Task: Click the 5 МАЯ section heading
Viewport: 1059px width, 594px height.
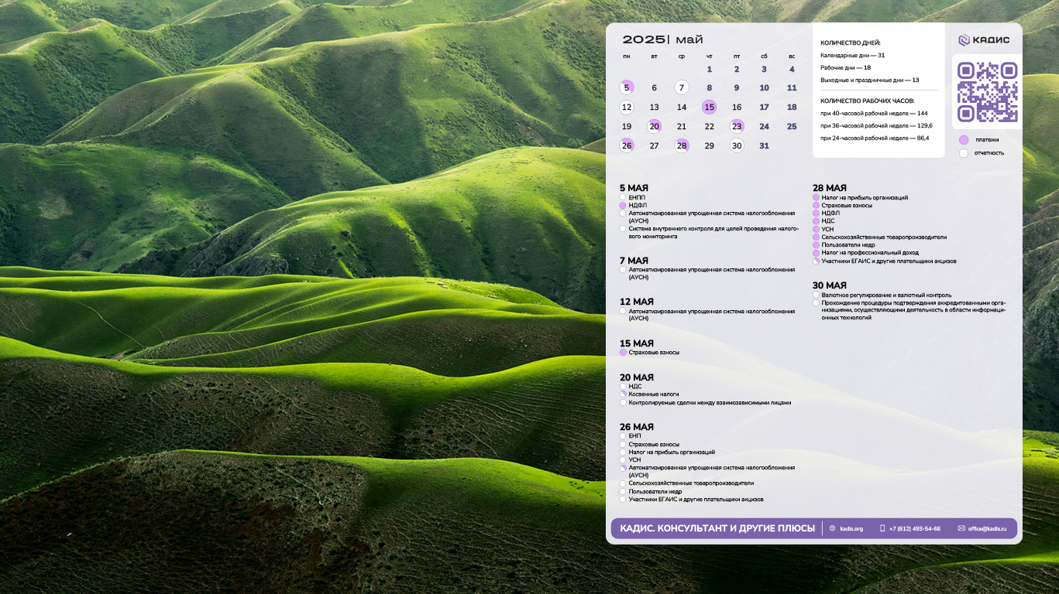Action: (634, 188)
